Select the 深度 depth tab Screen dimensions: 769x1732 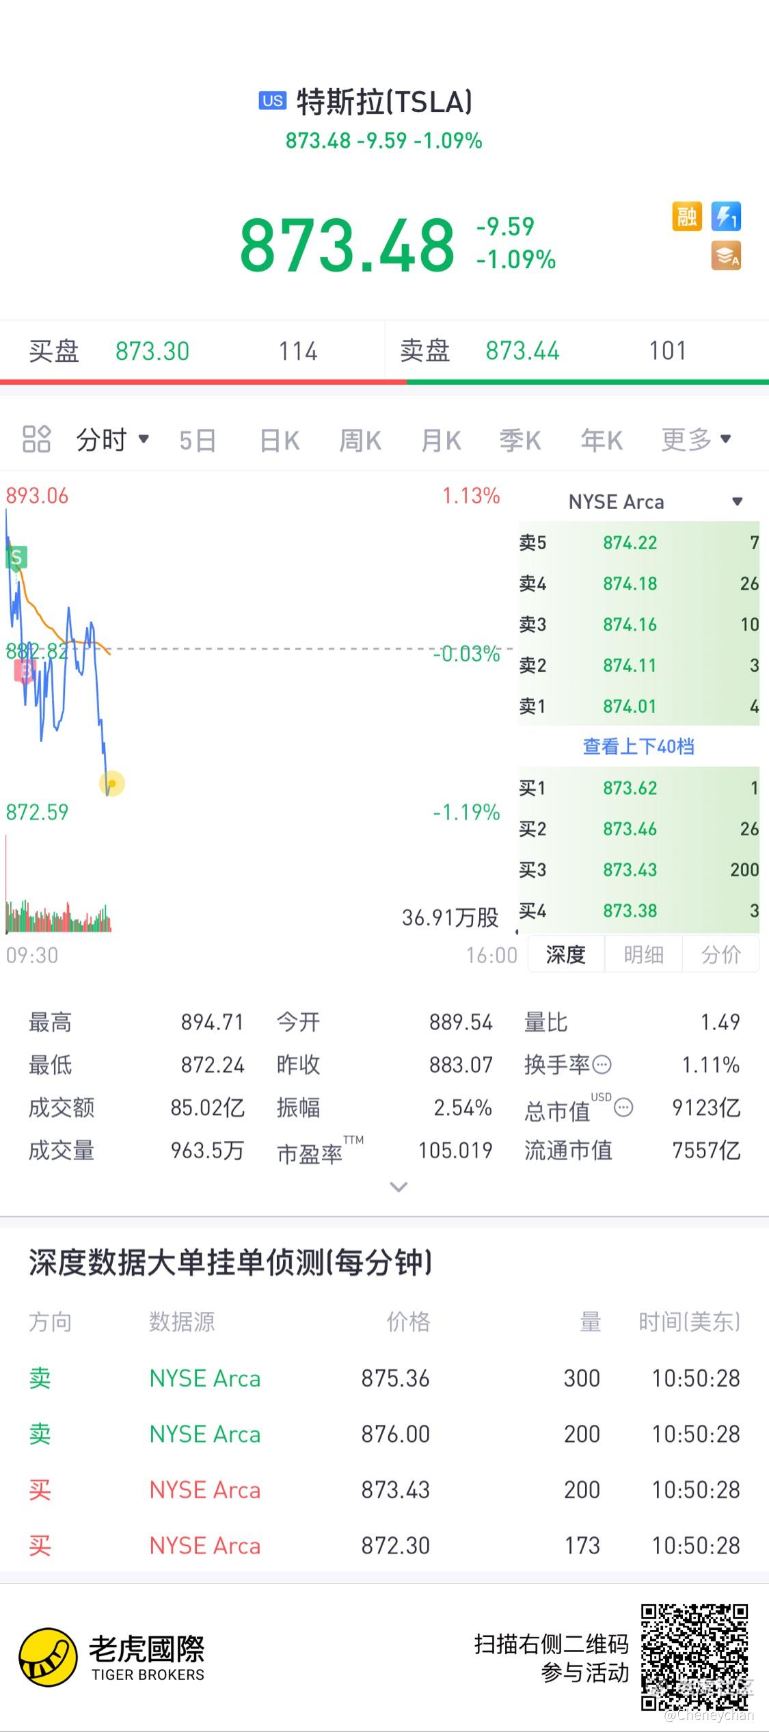[x=565, y=954]
